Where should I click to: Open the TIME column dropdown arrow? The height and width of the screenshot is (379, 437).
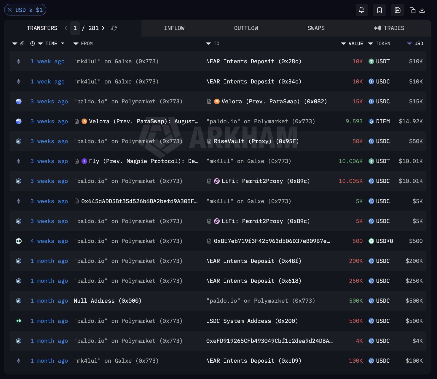click(63, 43)
